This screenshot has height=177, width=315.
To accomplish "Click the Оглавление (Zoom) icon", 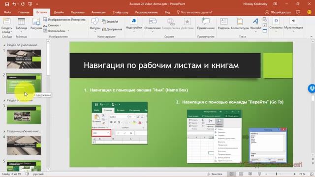I will [x=153, y=21].
